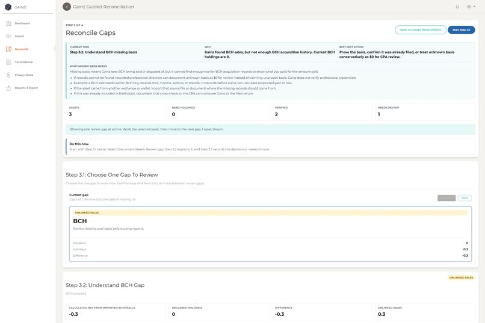Click the Gainz logo icon
This screenshot has width=485, height=323.
click(8, 7)
